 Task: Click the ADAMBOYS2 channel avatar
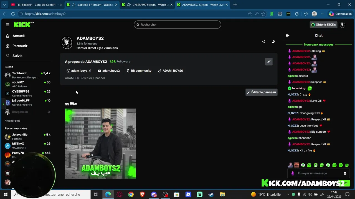[x=67, y=43]
